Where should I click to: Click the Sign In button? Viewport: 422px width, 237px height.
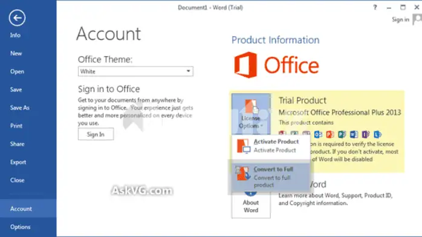(x=96, y=134)
